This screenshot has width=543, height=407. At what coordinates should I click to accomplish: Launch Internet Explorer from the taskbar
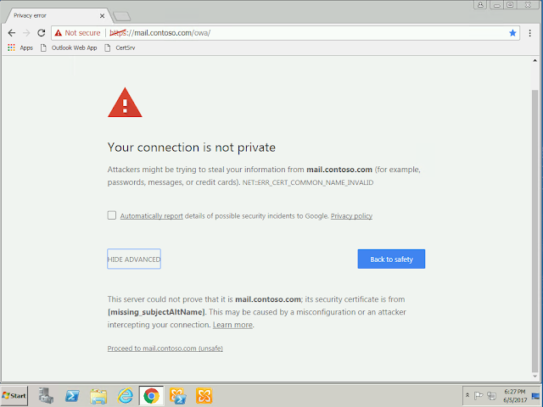point(125,396)
